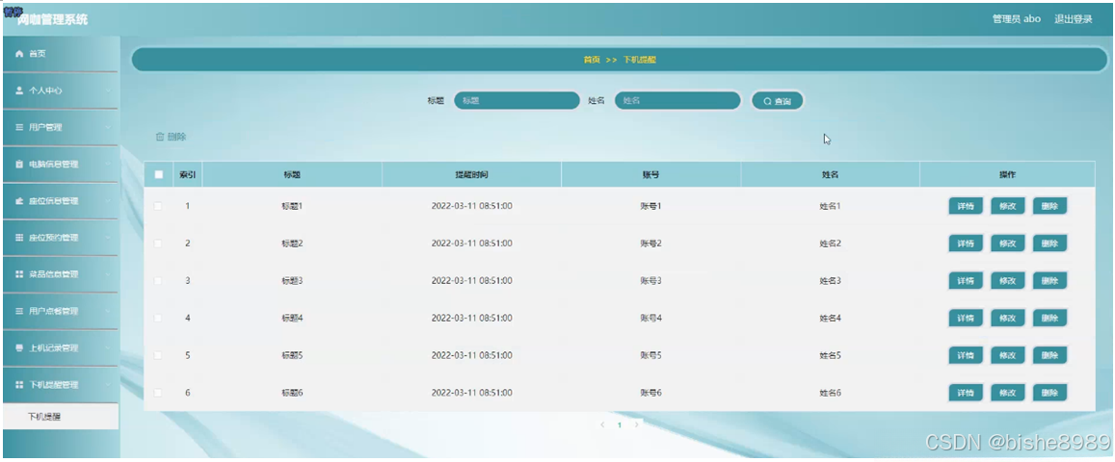This screenshot has height=462, width=1115.
Task: Check the checkbox for row 4
Action: coord(158,318)
